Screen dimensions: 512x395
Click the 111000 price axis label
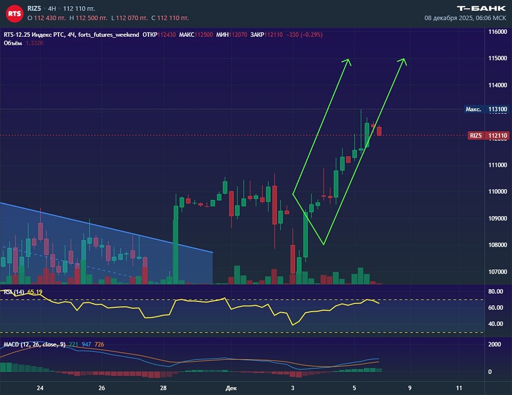pos(498,165)
